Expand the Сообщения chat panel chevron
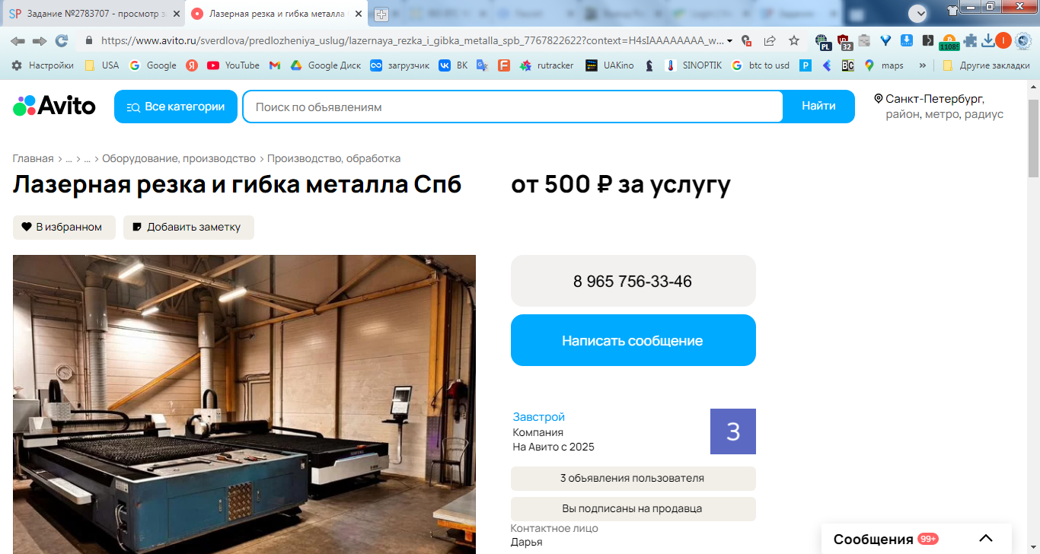 986,539
